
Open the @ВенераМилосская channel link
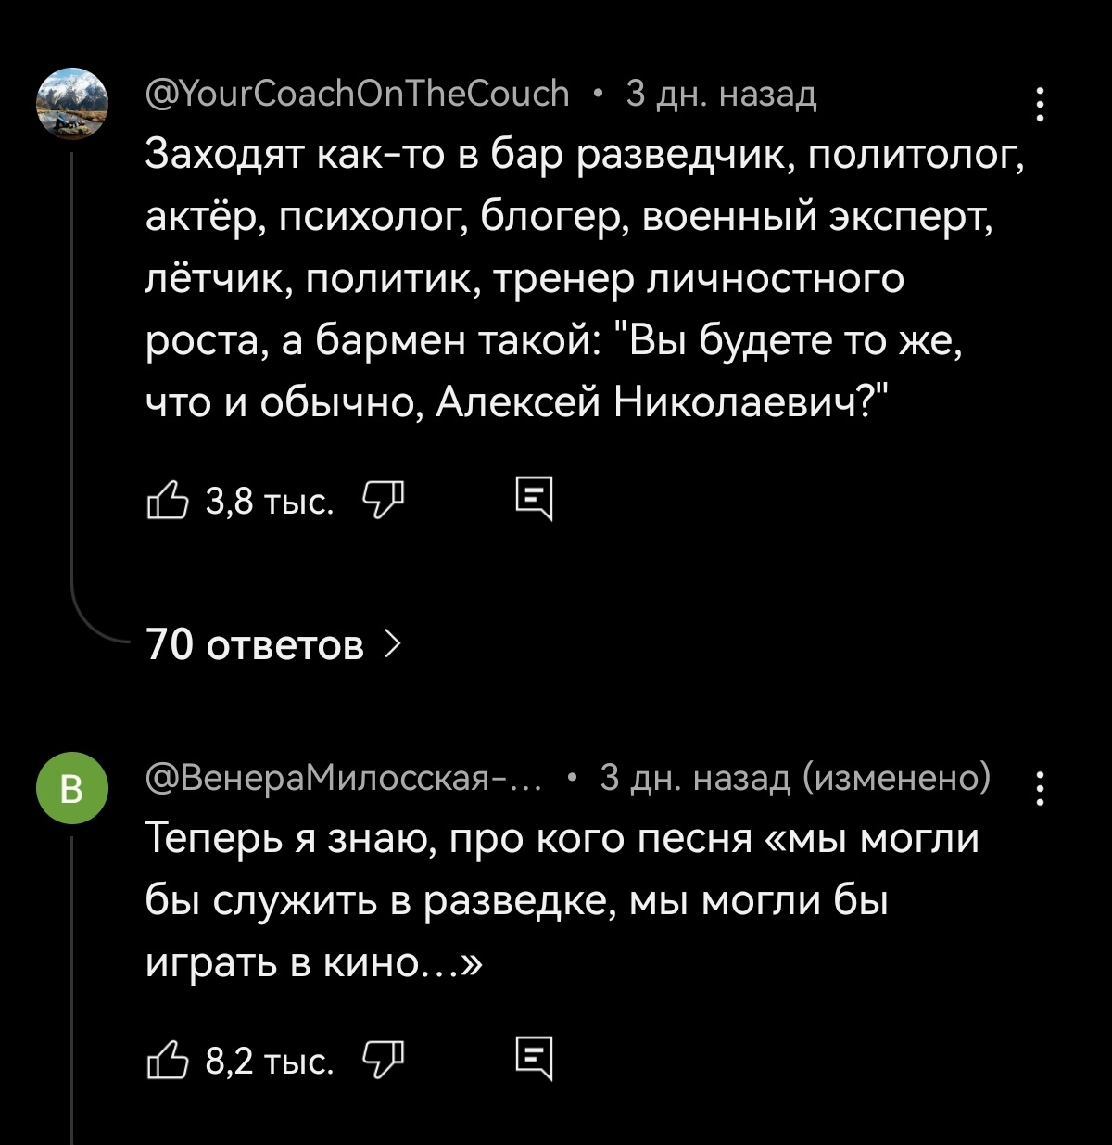point(343,776)
